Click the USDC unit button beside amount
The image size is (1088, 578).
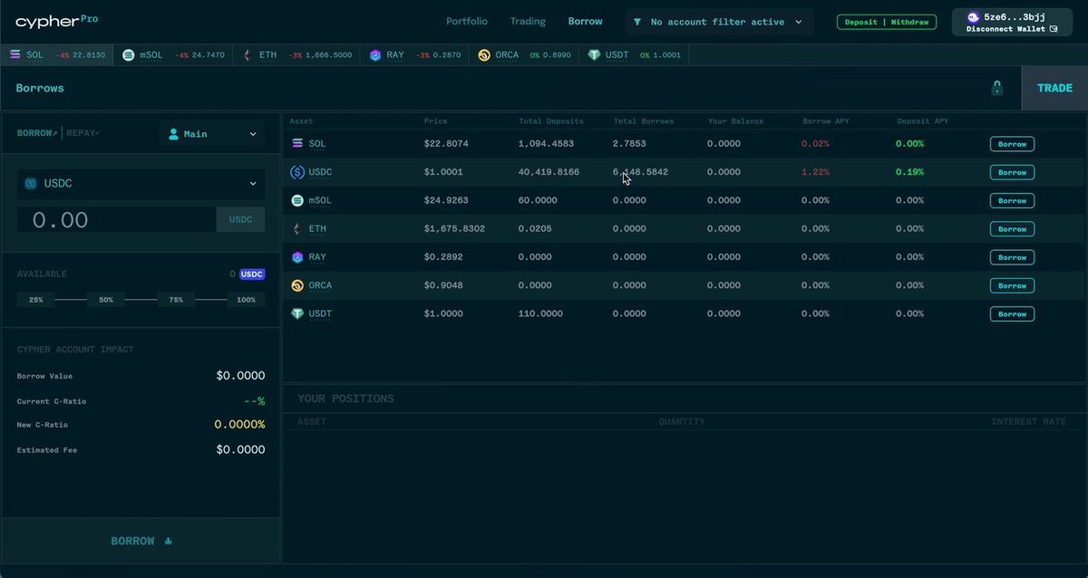pos(240,219)
